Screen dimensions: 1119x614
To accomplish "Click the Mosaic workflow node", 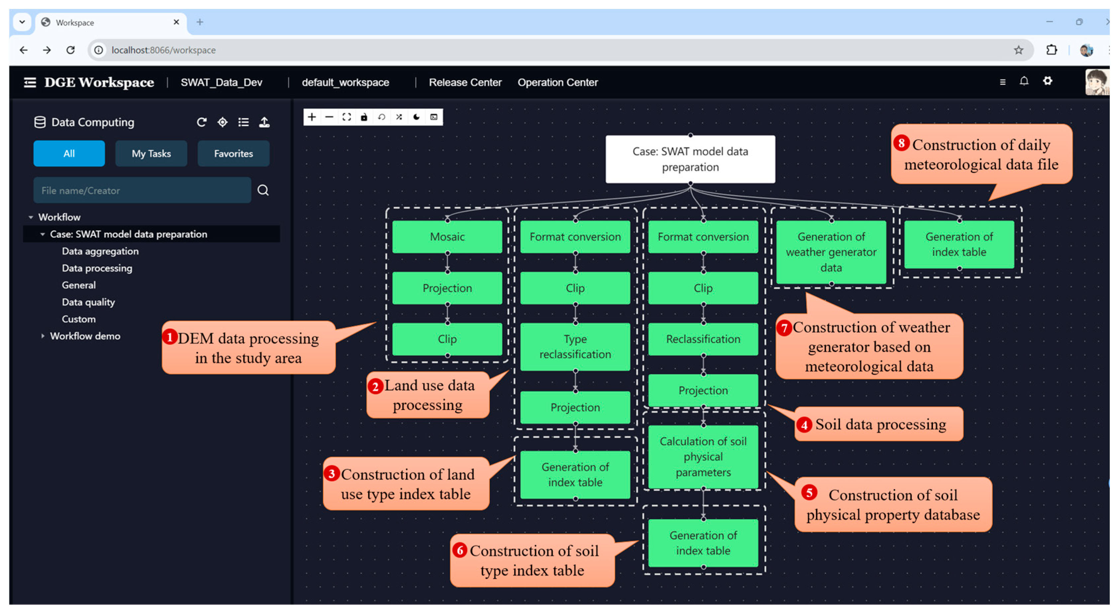I will pyautogui.click(x=447, y=237).
